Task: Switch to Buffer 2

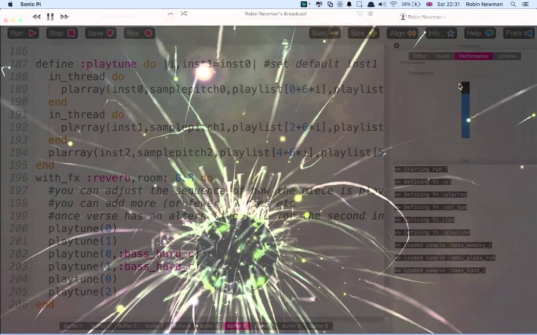Action: tap(127, 326)
